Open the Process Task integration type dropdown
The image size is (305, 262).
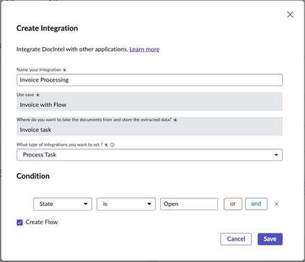point(150,155)
